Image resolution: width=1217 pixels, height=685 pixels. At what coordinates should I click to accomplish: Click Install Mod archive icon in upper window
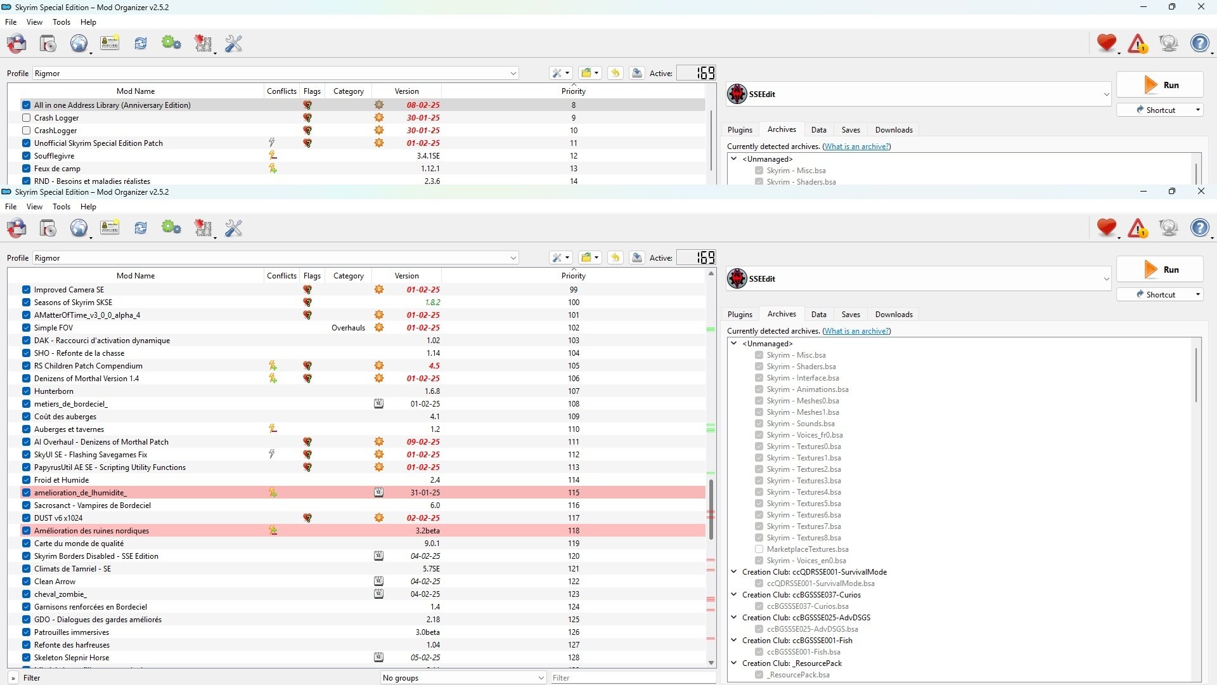48,43
